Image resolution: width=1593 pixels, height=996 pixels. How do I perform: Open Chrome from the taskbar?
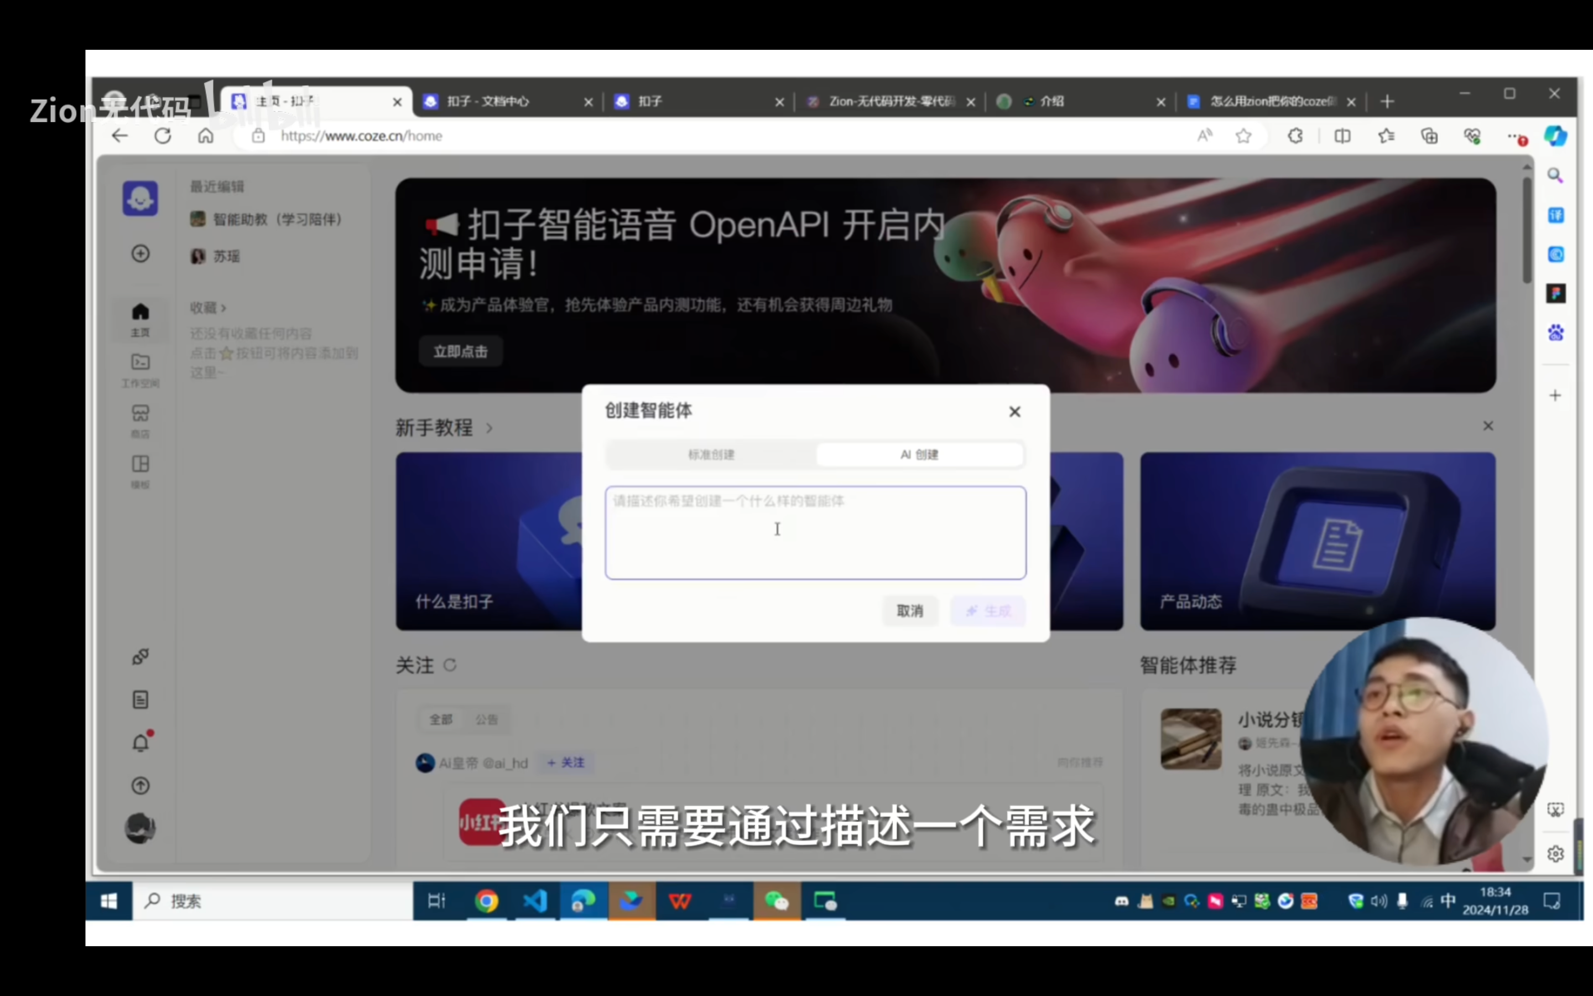[x=486, y=901]
